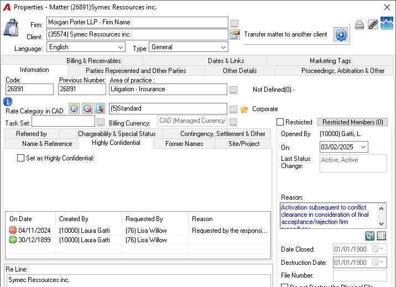Click the gold star Corporate icon
Viewport: 396px width, 287px height.
point(244,109)
